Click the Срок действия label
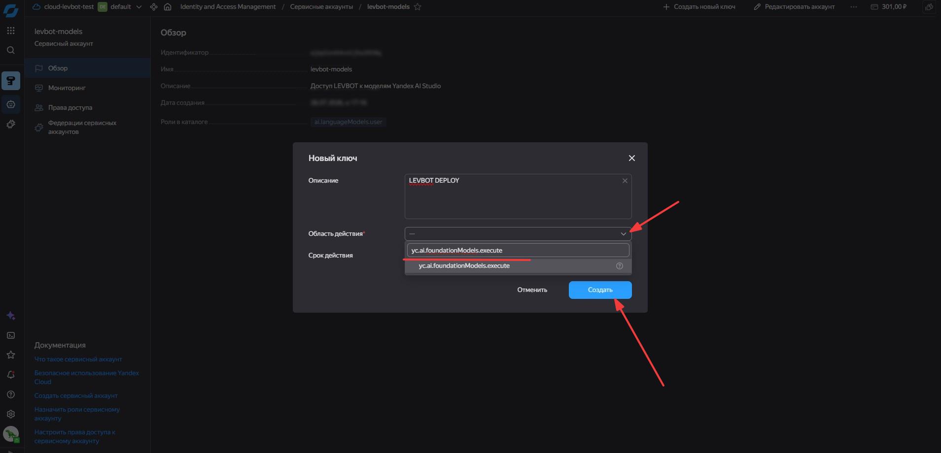This screenshot has height=453, width=941. pos(331,256)
